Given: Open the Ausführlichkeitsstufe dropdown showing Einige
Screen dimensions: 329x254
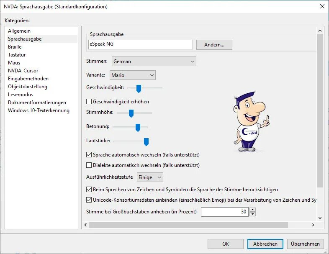Looking at the screenshot, I should click(150, 177).
